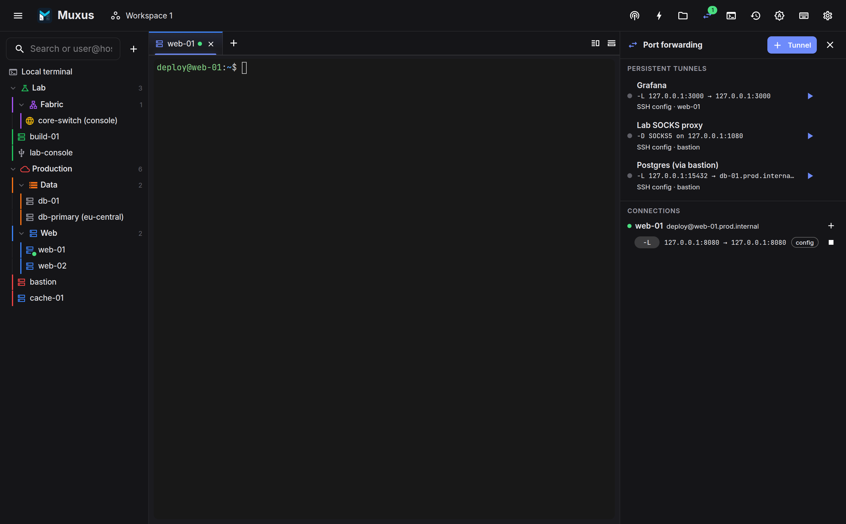Open settings gear in top bar
The width and height of the screenshot is (846, 524).
(828, 15)
